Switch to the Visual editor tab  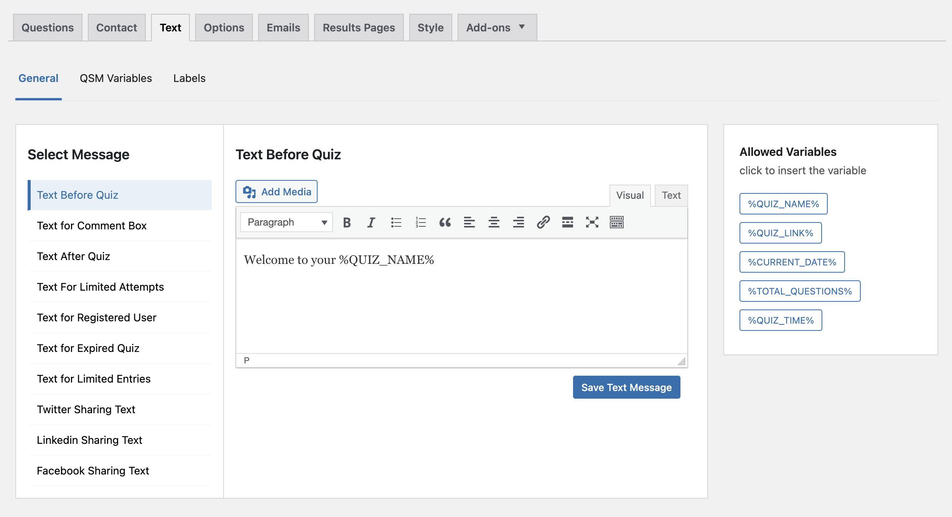coord(629,195)
